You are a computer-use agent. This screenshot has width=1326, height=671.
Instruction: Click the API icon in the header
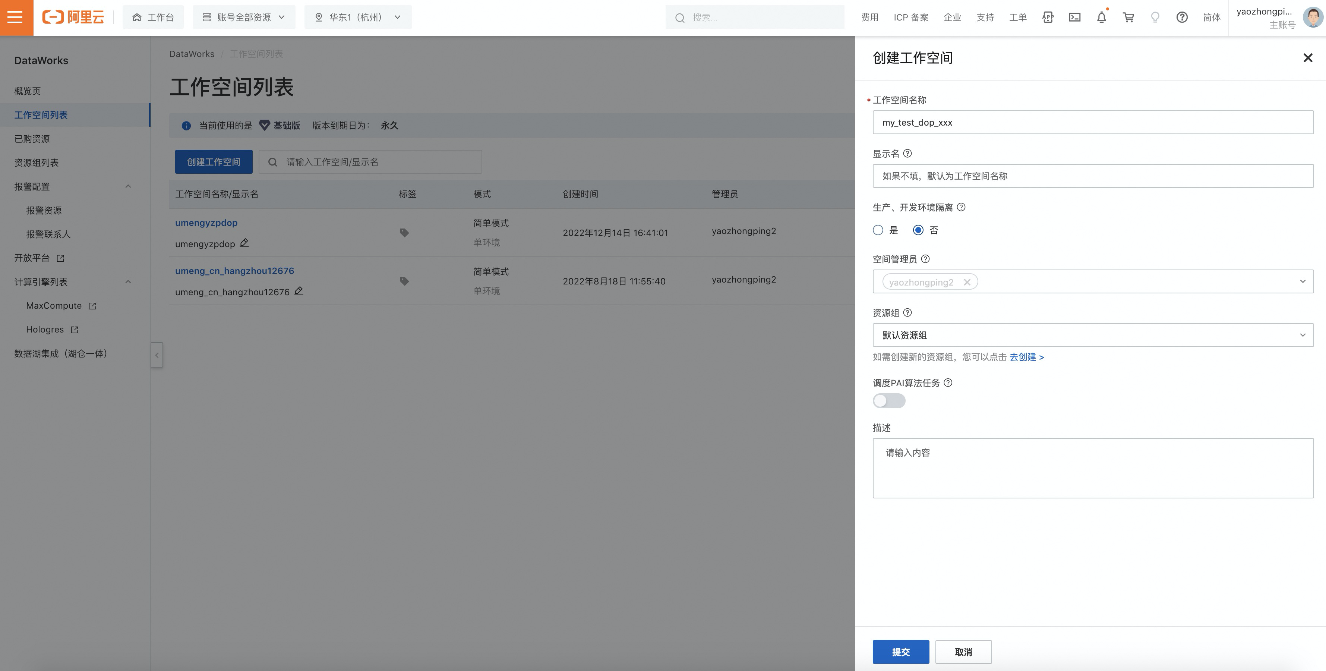[x=1048, y=18]
